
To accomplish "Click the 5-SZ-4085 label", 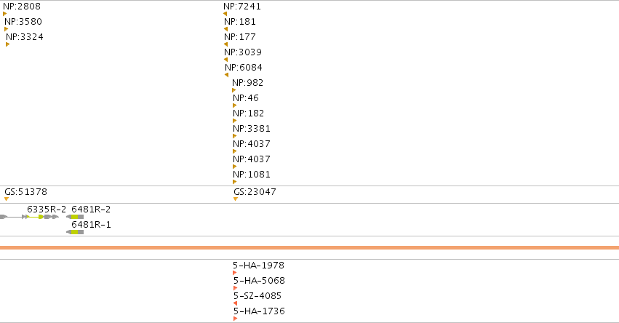I will pos(257,296).
